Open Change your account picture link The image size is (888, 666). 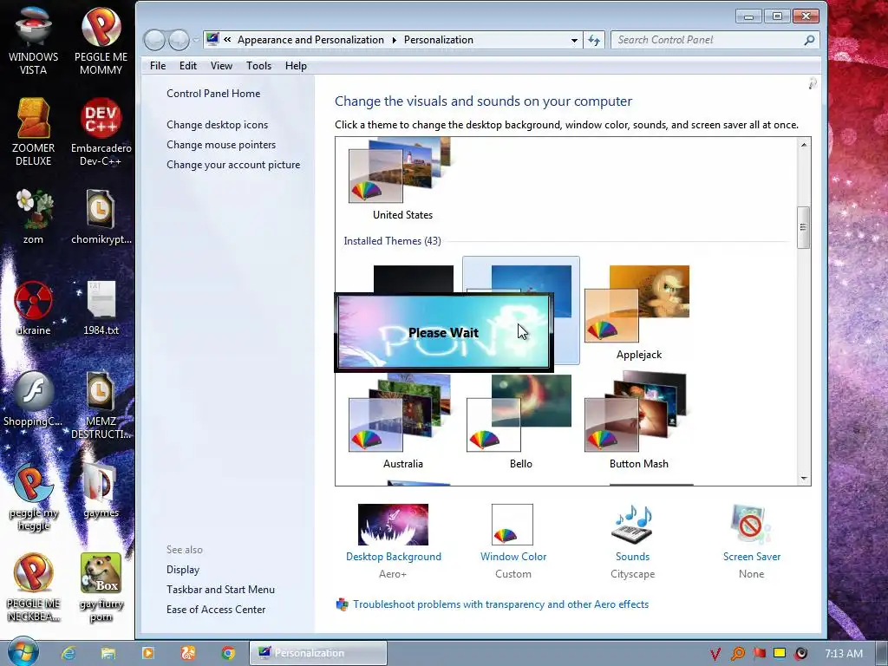pos(233,164)
